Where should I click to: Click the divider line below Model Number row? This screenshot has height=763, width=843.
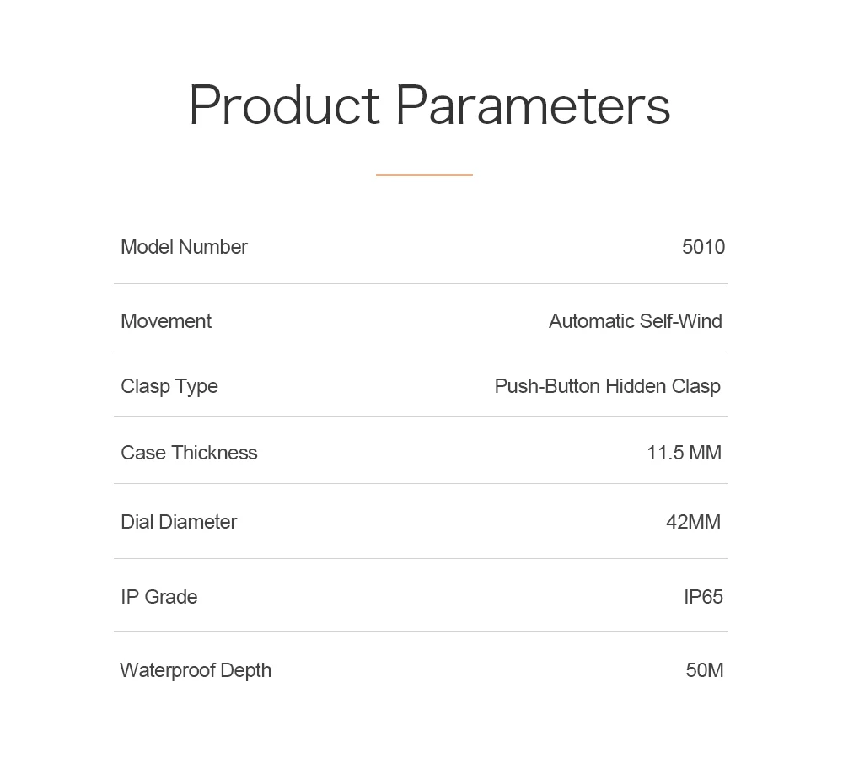(421, 284)
